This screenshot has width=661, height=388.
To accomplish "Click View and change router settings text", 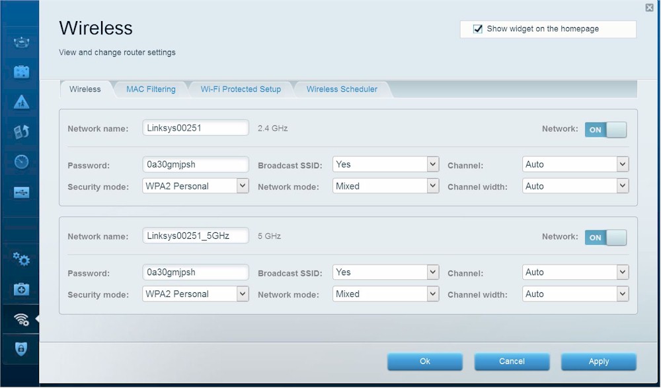I will (x=117, y=53).
